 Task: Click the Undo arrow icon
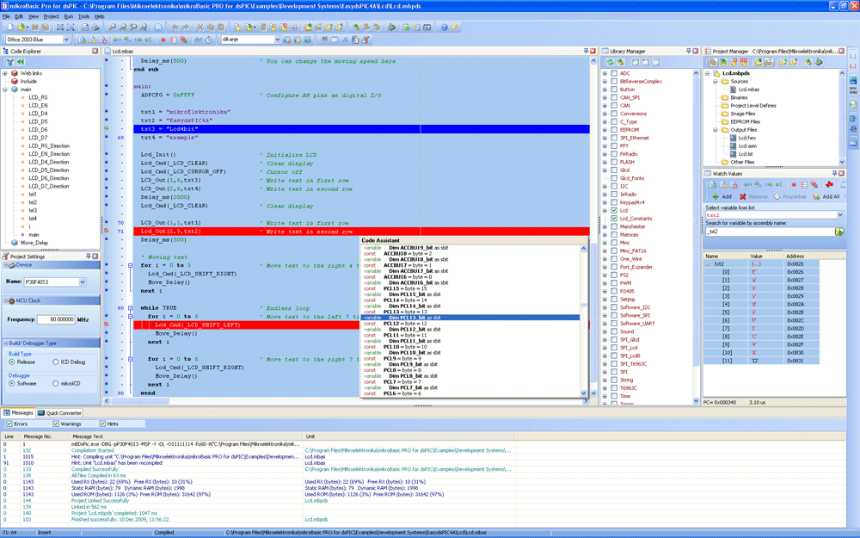(175, 27)
